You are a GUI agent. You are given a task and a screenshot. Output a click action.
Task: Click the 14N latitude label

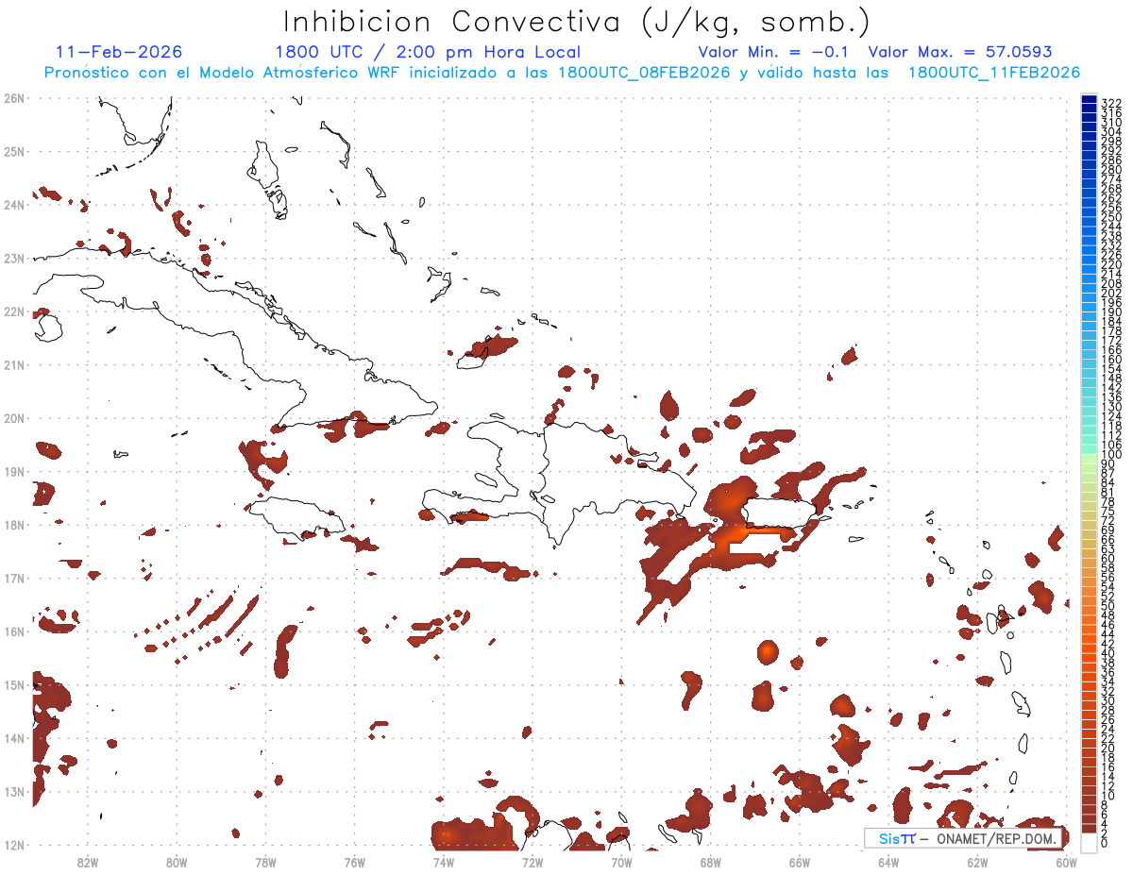tap(13, 738)
